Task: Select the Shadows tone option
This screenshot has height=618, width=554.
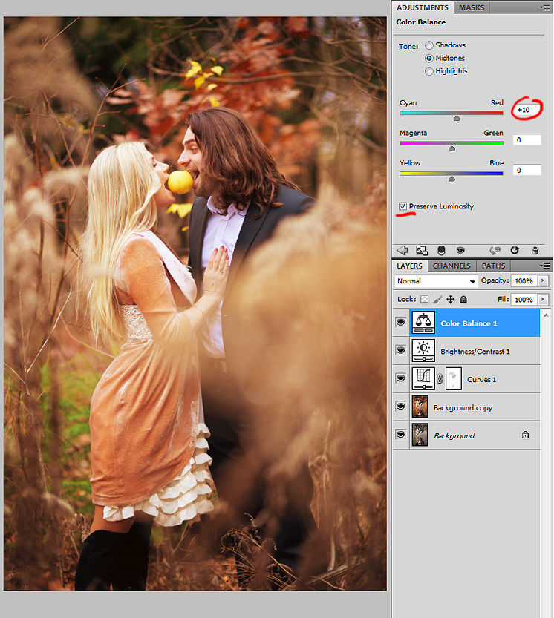Action: pos(429,45)
